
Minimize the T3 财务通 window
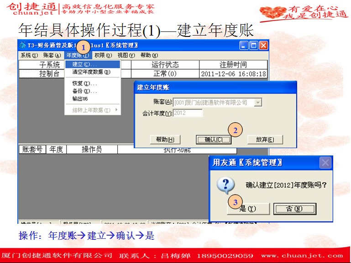point(244,46)
